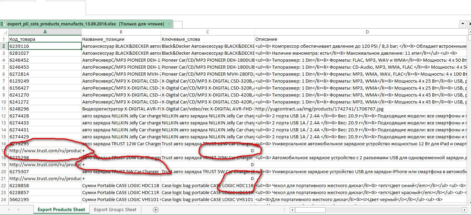Screen dimensions: 471x215
Task: Switch to the export_pli_cats_products_manufacts_13.09.2016.xlsx tab
Action: click(x=86, y=24)
